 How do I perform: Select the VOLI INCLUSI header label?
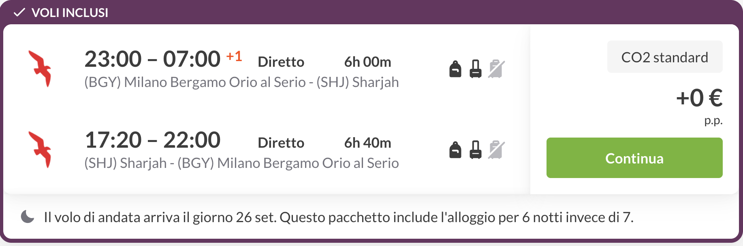point(70,13)
